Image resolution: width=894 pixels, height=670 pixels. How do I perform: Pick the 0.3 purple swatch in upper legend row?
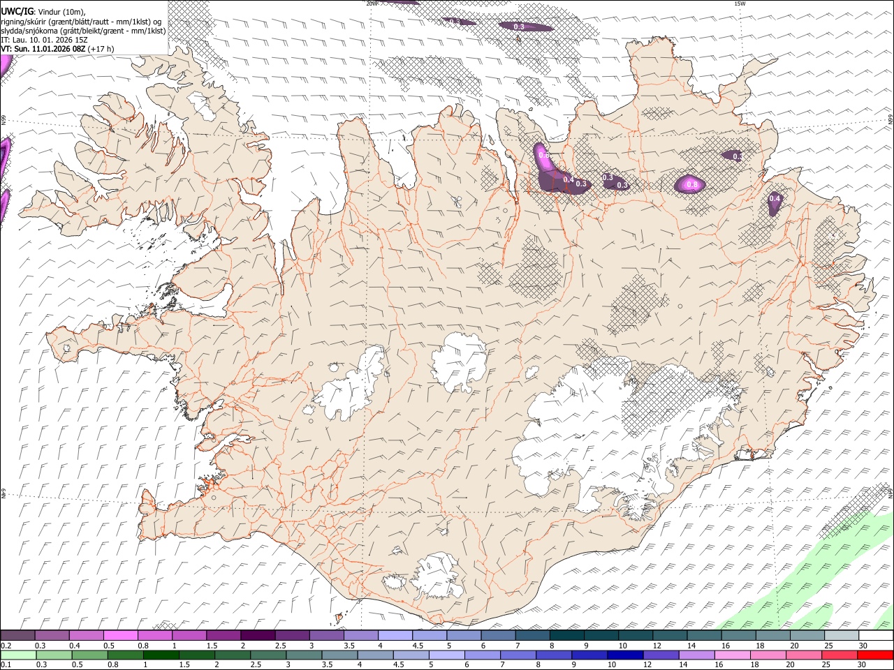click(x=52, y=635)
